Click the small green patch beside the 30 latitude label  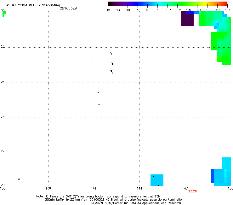pos(4,14)
